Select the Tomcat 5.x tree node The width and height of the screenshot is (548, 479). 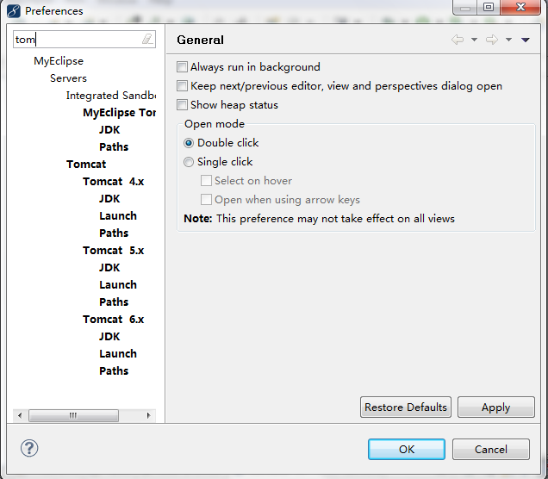click(x=113, y=250)
